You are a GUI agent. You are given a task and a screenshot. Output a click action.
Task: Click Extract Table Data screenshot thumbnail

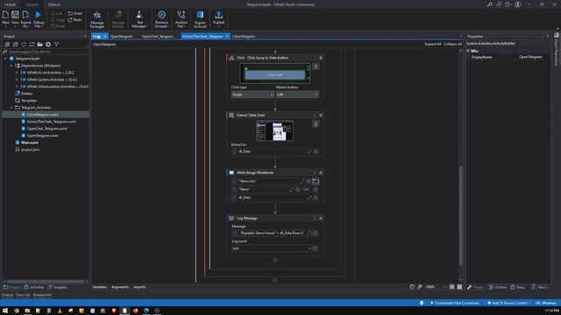pyautogui.click(x=274, y=130)
